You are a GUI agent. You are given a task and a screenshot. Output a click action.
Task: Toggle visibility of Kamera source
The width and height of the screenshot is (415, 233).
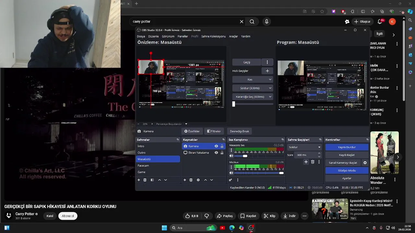[216, 146]
